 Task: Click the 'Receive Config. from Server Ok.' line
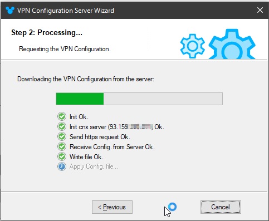pyautogui.click(x=112, y=147)
